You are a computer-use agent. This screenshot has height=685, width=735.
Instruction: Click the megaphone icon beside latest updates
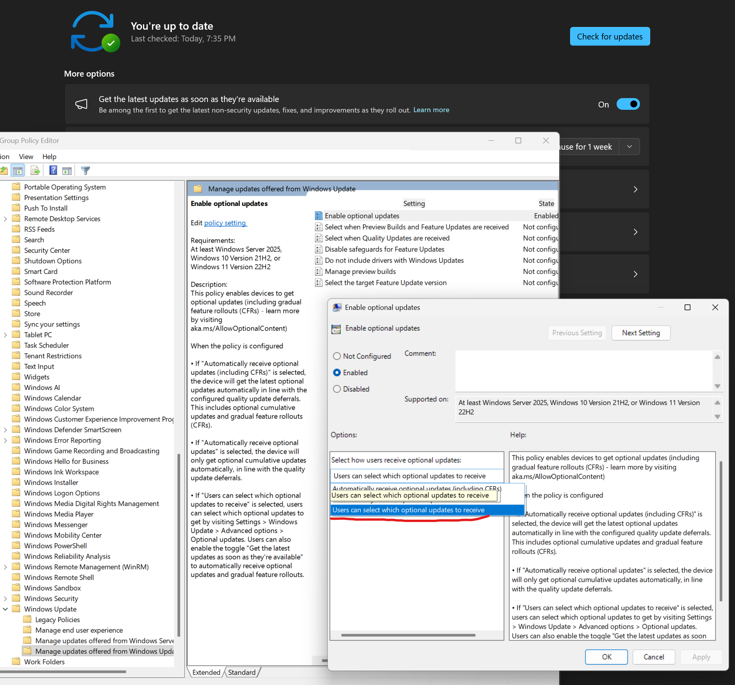click(x=81, y=104)
